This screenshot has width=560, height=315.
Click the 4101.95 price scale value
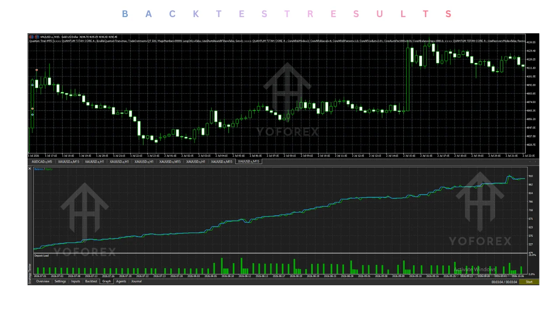531,76
